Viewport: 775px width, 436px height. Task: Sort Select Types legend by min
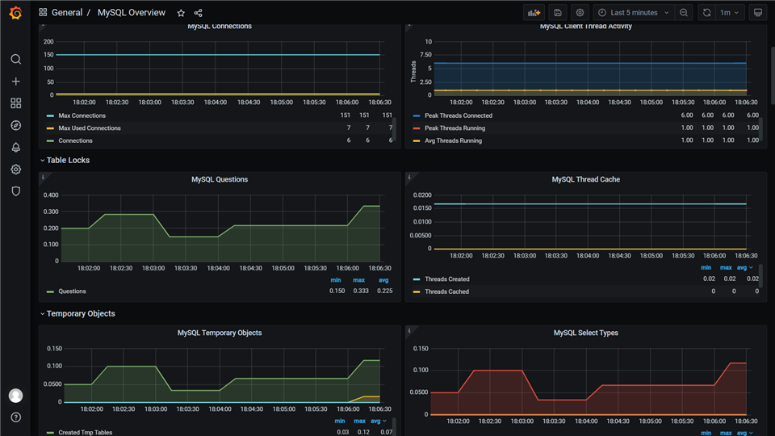[x=706, y=433]
